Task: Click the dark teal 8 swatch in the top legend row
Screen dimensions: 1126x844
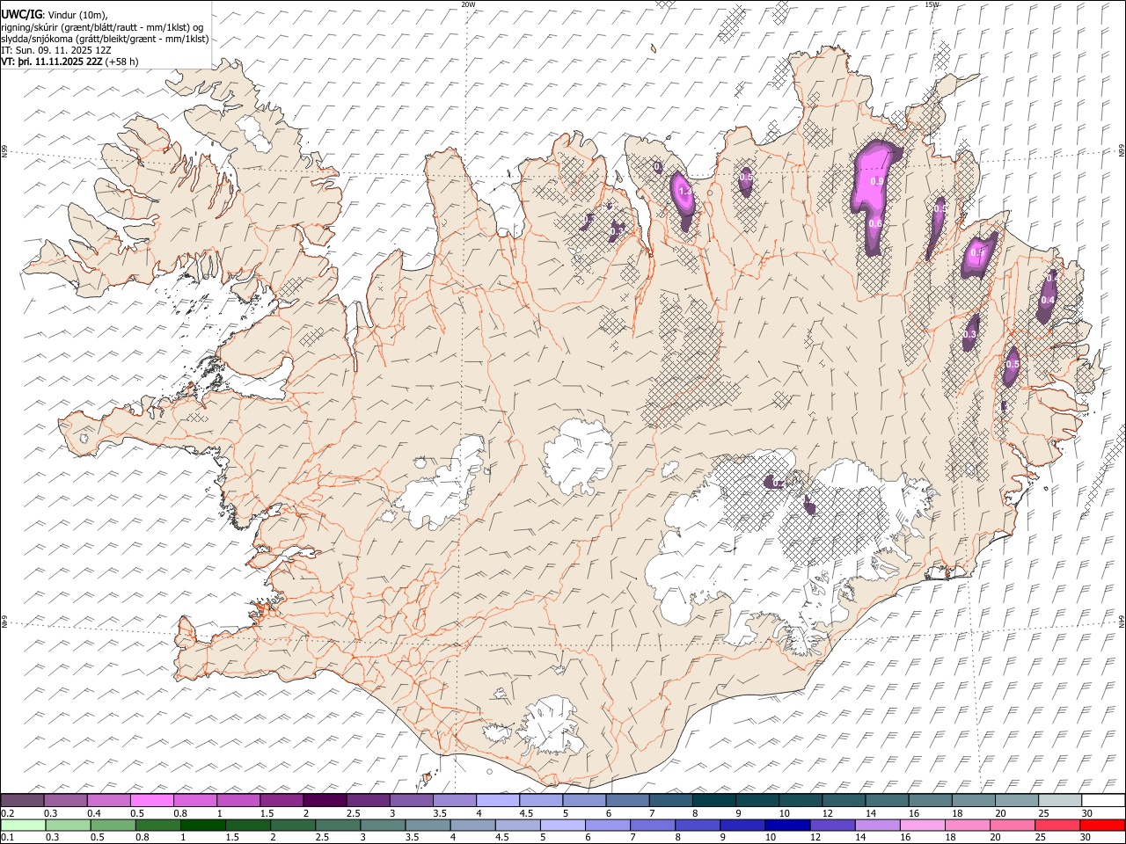Action: (x=713, y=801)
